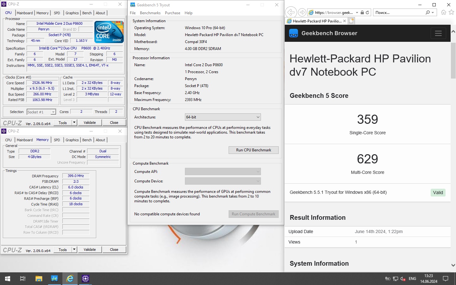Click the multi-core score 629

tap(367, 159)
